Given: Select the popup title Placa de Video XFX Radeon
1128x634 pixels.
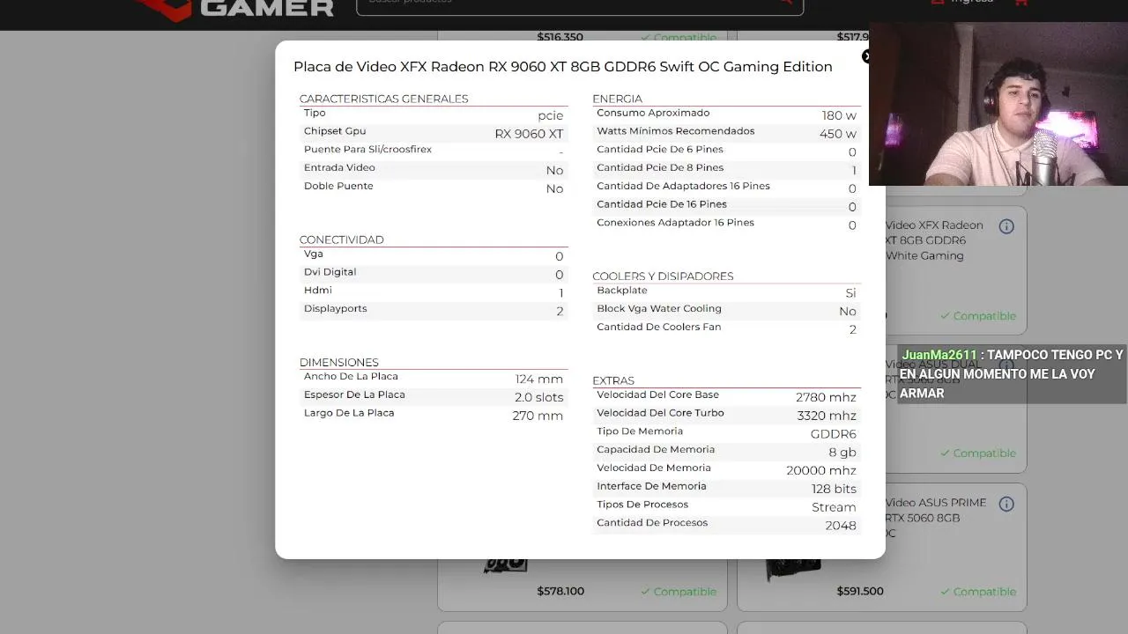Looking at the screenshot, I should (x=562, y=66).
